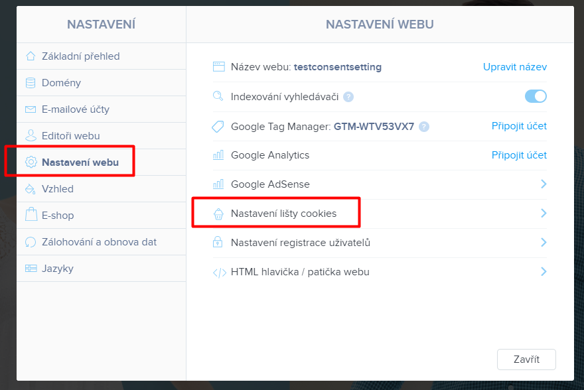
Task: Click the shopping bag icon beside E-shop
Action: coord(31,215)
